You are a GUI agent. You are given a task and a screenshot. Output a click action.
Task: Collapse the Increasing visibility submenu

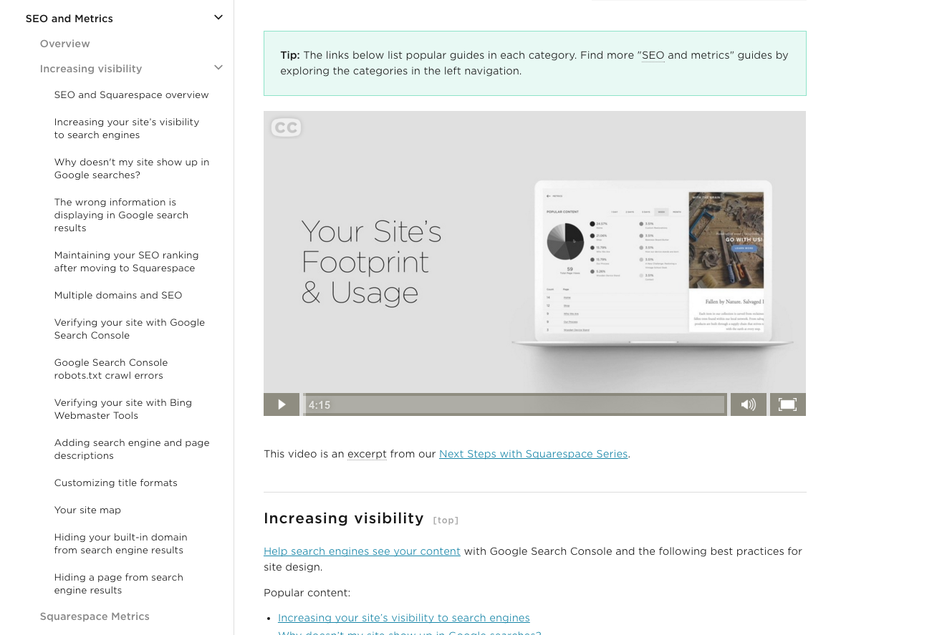(218, 67)
